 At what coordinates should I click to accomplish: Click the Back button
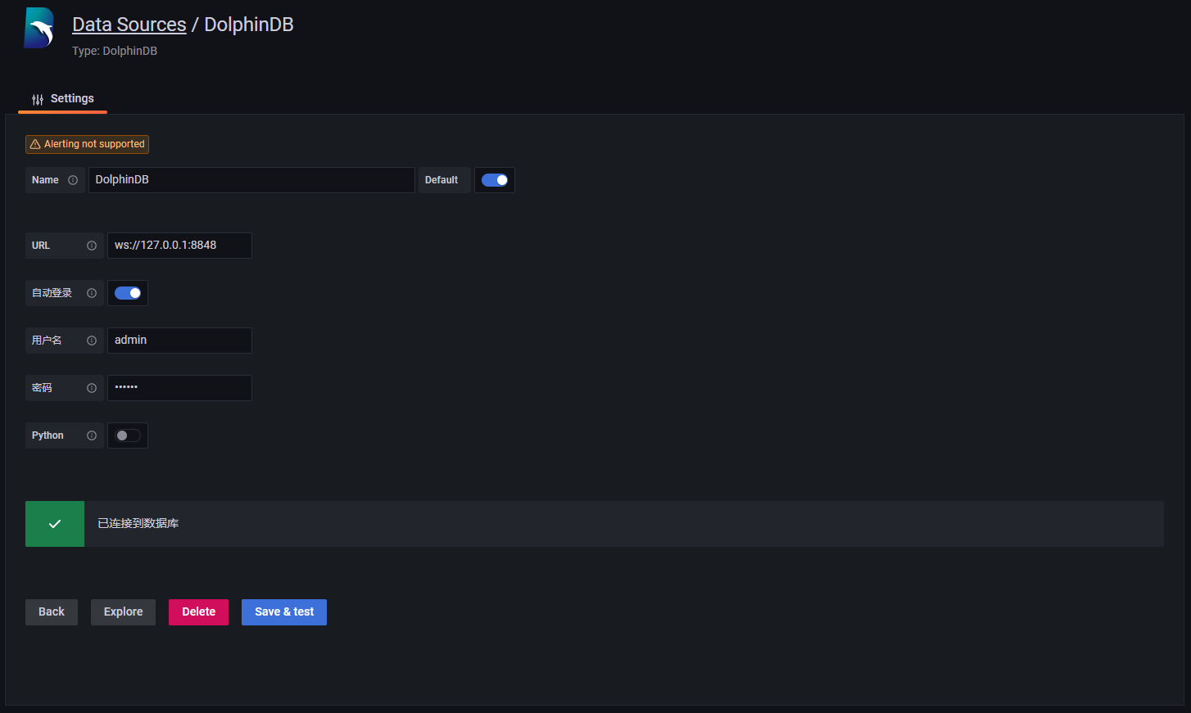[52, 612]
